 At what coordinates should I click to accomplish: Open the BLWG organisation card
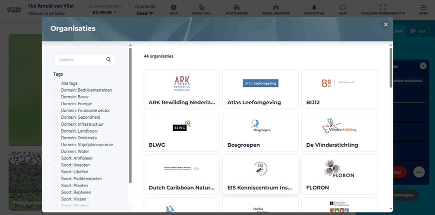tap(181, 132)
